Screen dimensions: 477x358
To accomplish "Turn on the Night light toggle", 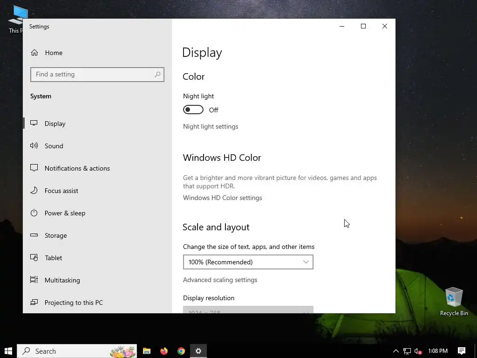I will click(x=193, y=110).
